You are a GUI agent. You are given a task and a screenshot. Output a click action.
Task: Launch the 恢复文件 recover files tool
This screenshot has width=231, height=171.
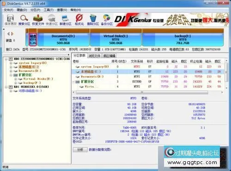[38, 20]
